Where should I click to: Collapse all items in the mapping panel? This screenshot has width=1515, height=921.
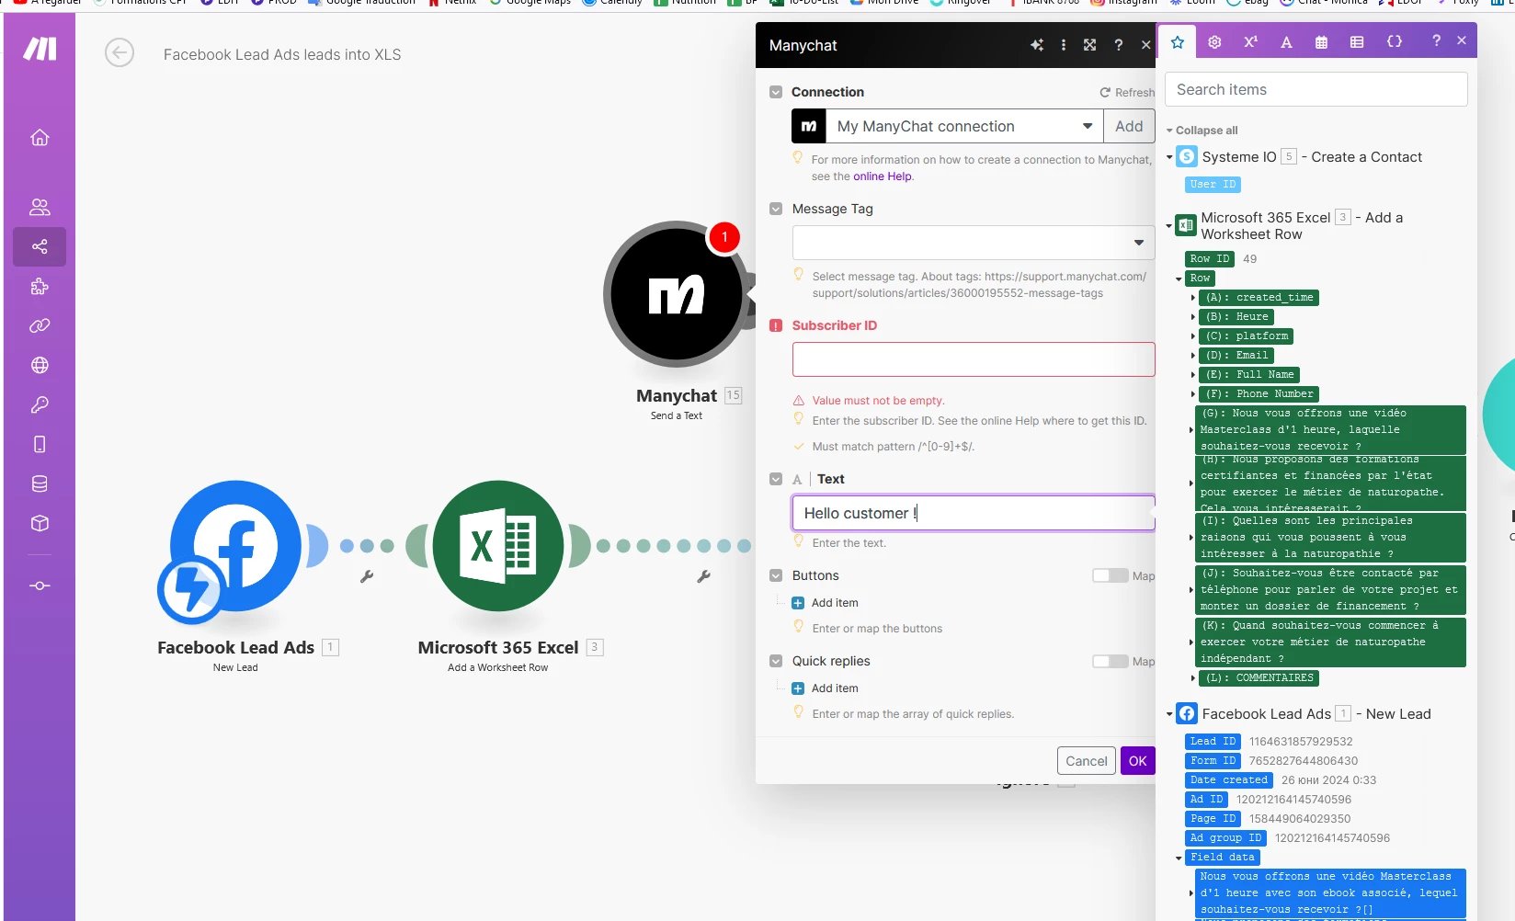[x=1202, y=131]
